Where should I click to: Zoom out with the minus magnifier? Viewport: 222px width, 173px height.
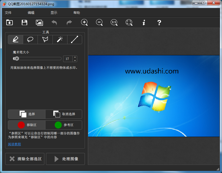click(99, 23)
